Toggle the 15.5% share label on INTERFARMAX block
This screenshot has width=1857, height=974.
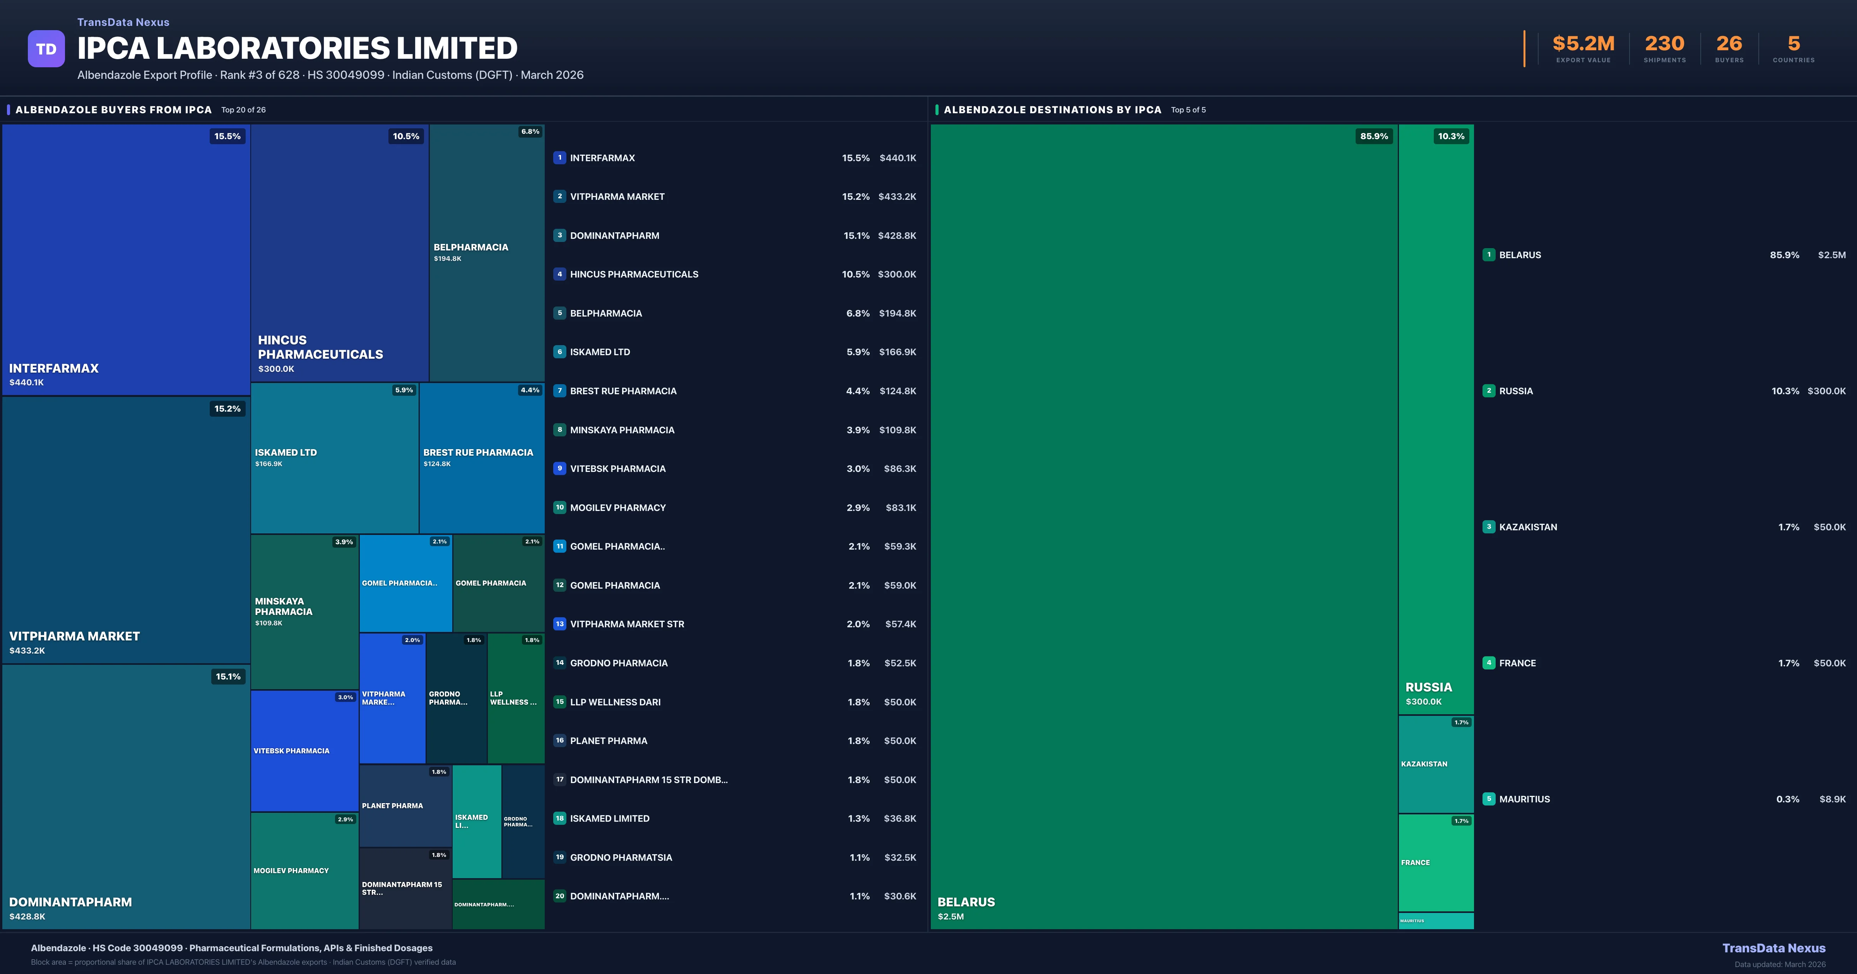227,135
